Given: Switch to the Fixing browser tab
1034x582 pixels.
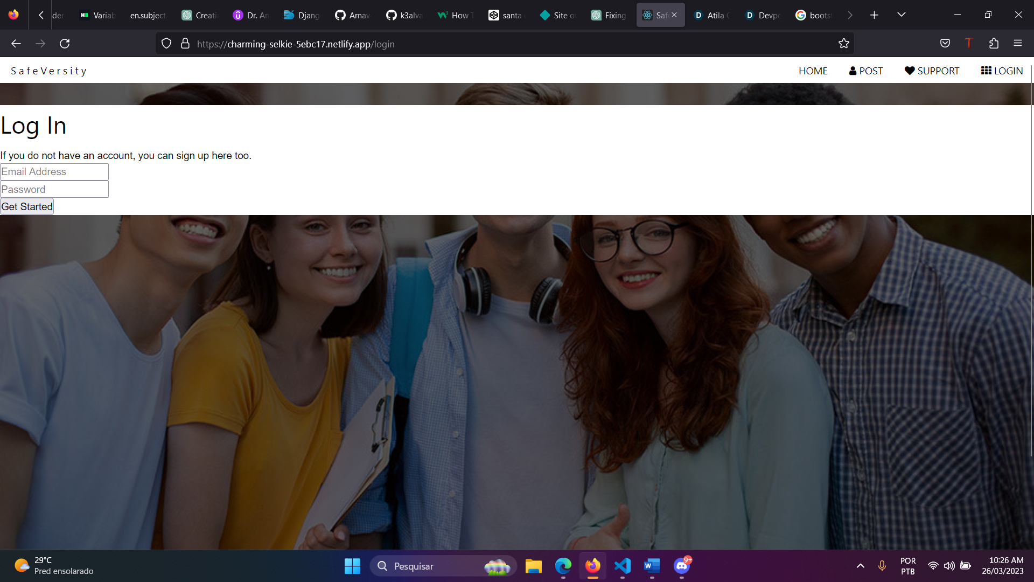Looking at the screenshot, I should [609, 15].
